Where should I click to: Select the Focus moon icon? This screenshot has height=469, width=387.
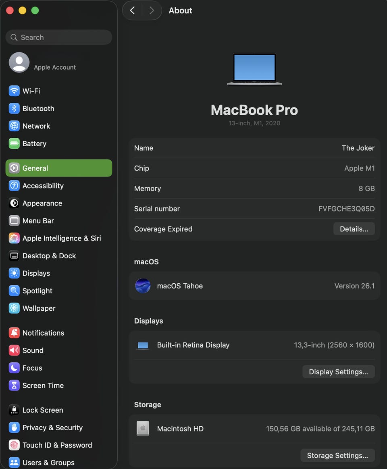click(14, 367)
